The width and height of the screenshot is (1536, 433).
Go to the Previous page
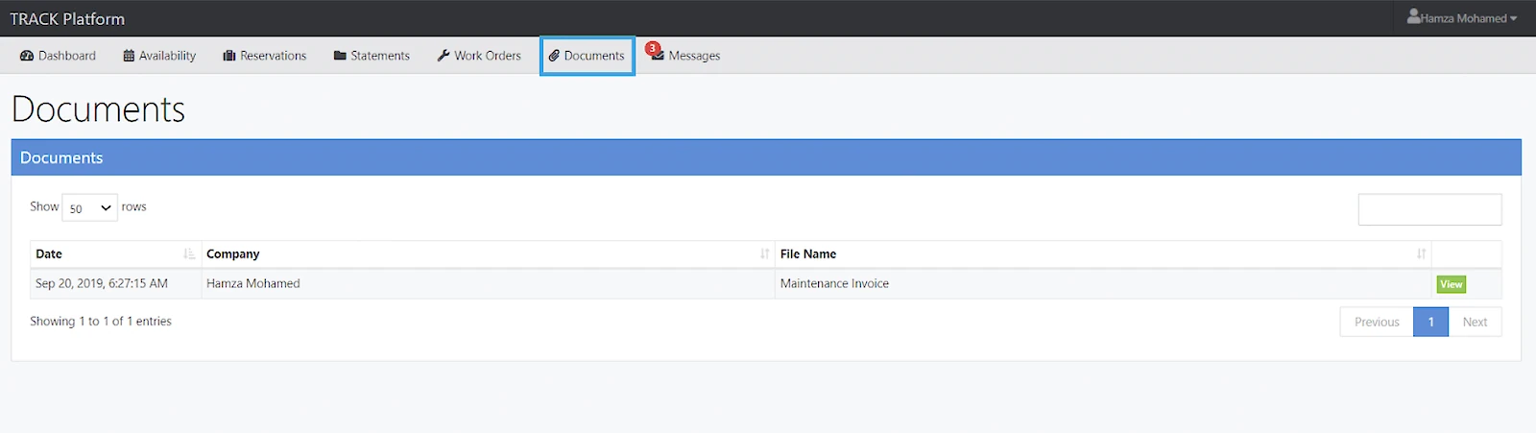(x=1377, y=323)
